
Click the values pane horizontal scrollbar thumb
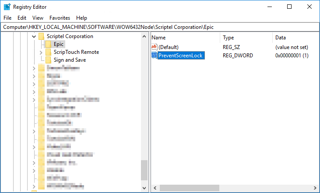(x=190, y=188)
